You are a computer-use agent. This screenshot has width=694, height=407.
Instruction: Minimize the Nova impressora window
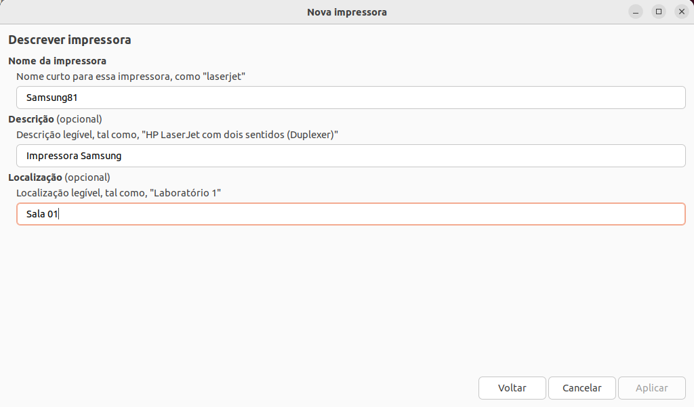[635, 12]
